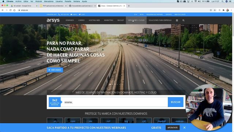Select the .madrid domain tile
The image size is (234, 132).
point(162,121)
